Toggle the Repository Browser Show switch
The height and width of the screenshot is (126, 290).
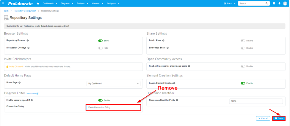(x=100, y=41)
